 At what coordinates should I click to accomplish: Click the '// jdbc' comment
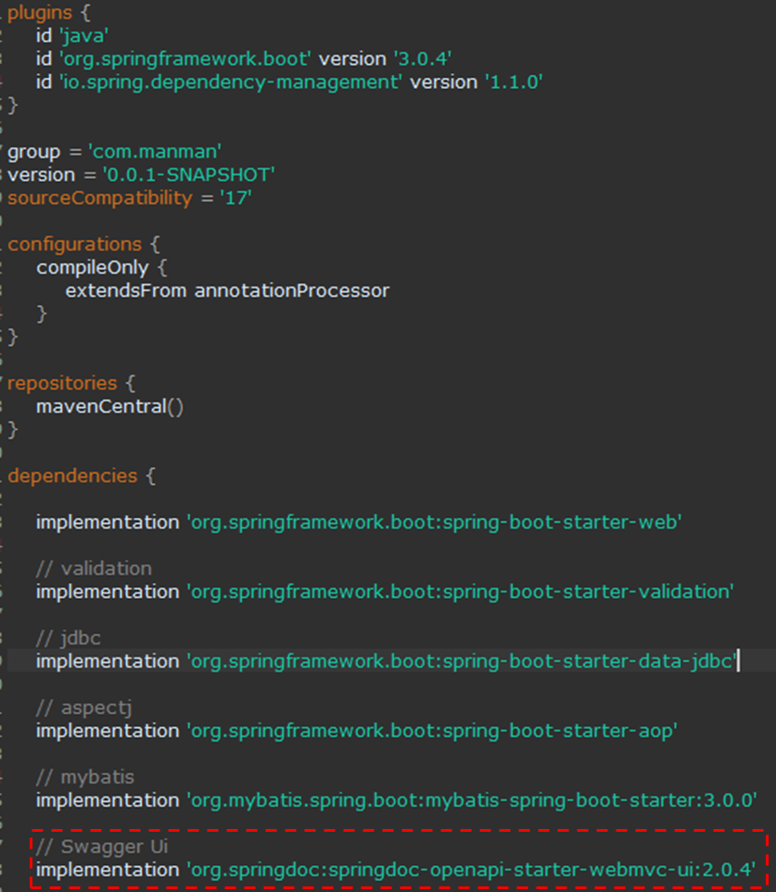point(69,638)
